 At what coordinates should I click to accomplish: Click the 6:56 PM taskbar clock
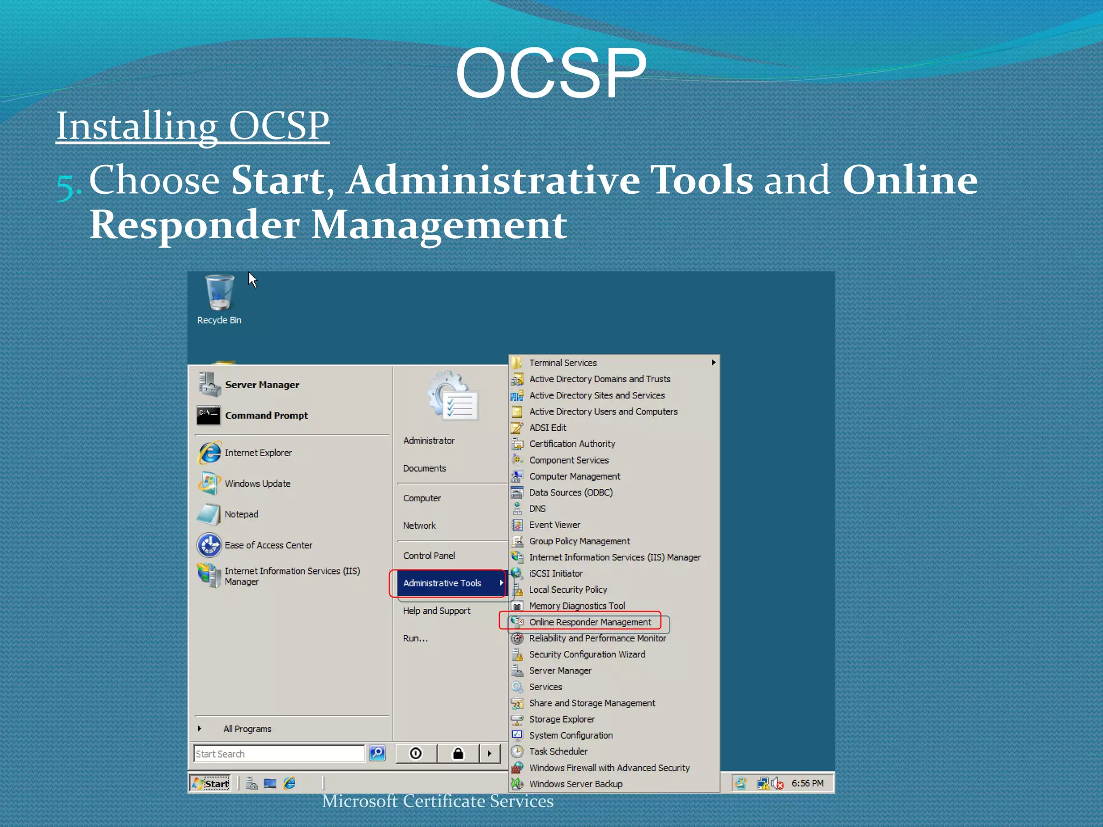pyautogui.click(x=807, y=783)
